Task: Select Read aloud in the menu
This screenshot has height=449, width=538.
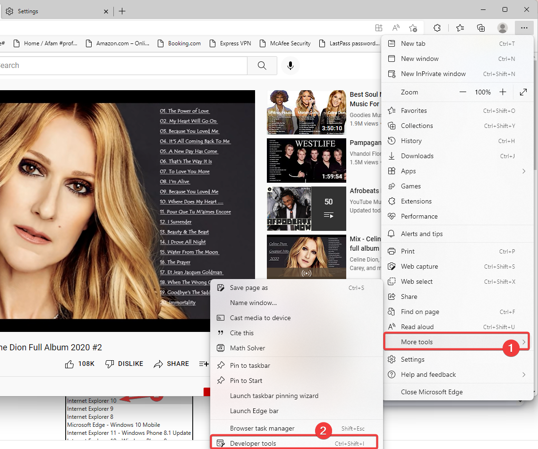Action: (457, 327)
